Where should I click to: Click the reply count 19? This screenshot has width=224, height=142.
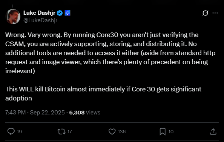point(19,131)
